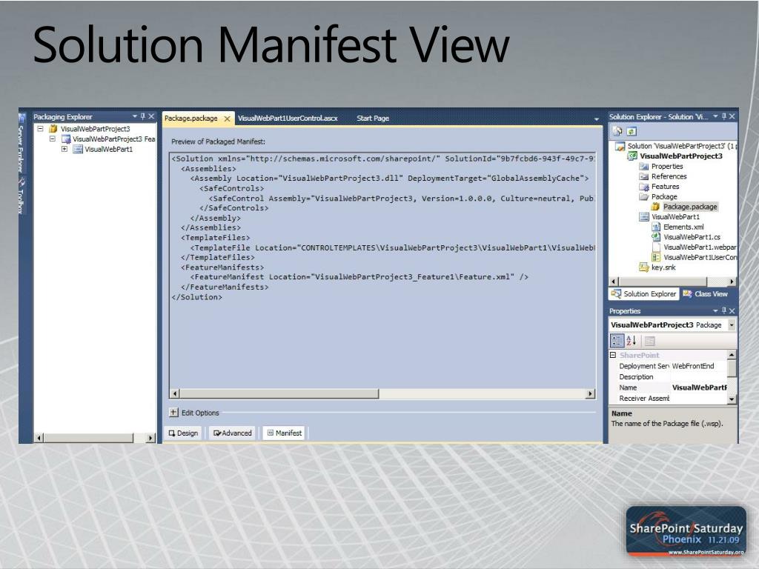Switch to the Design view

(x=184, y=433)
